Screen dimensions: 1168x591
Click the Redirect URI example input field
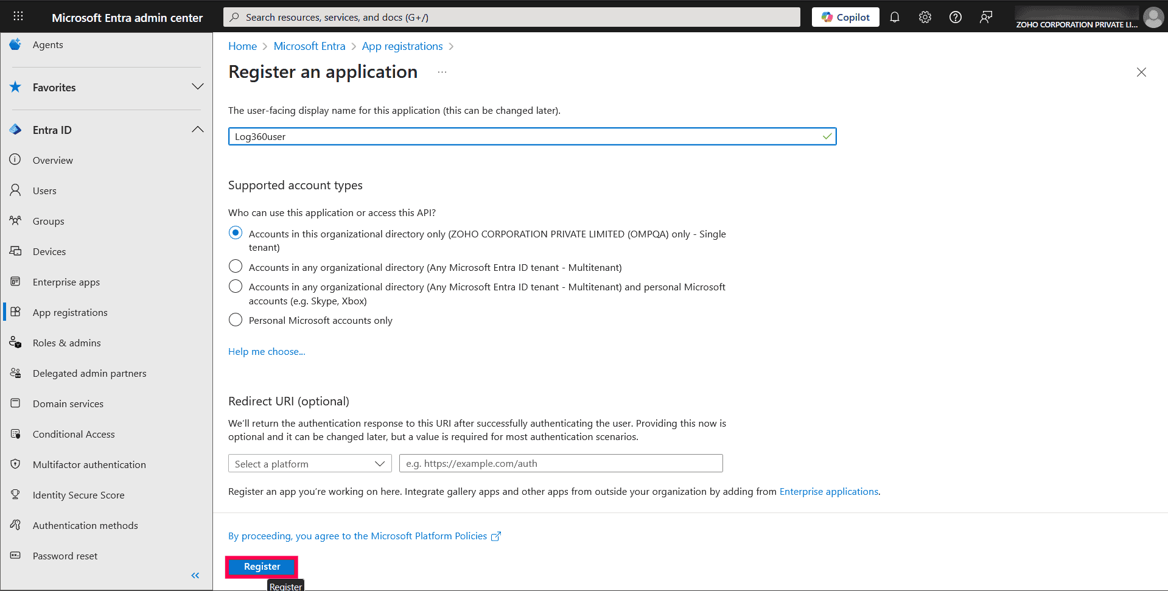point(560,463)
